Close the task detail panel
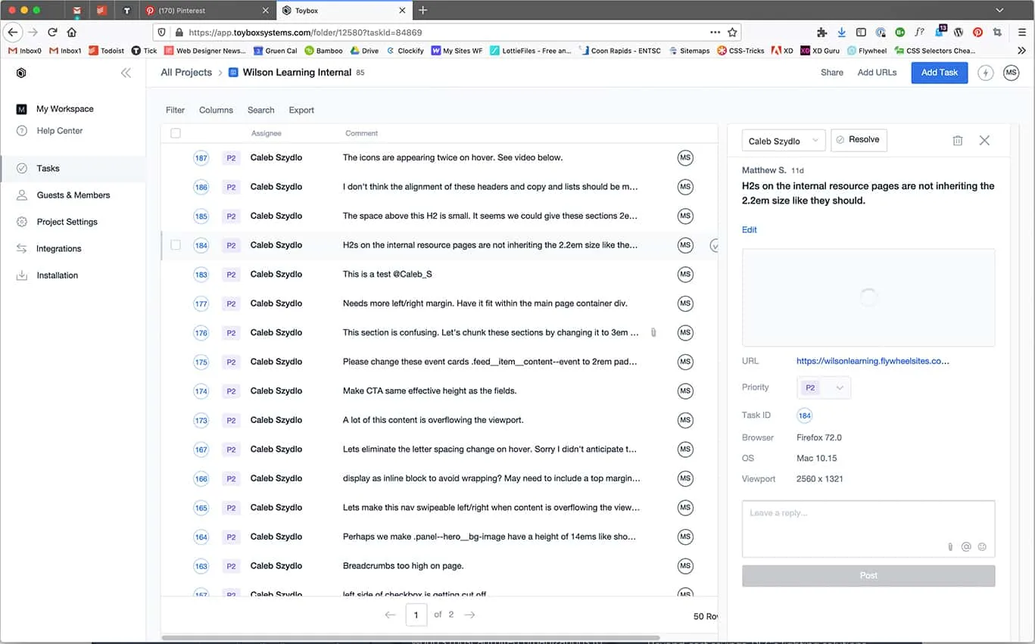This screenshot has height=644, width=1035. point(984,141)
